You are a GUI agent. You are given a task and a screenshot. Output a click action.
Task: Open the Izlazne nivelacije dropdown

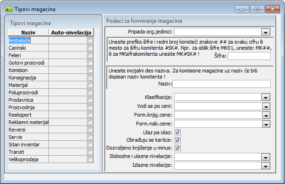[x=265, y=165]
